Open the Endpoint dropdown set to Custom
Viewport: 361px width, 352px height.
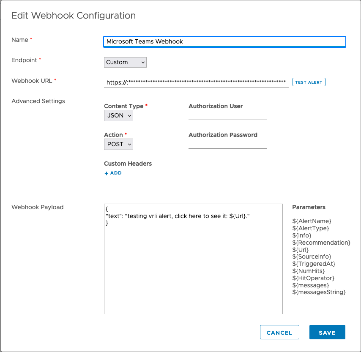[125, 63]
